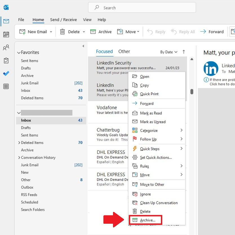Click the New Email envelope icon
This screenshot has width=235, height=235.
click(x=23, y=32)
